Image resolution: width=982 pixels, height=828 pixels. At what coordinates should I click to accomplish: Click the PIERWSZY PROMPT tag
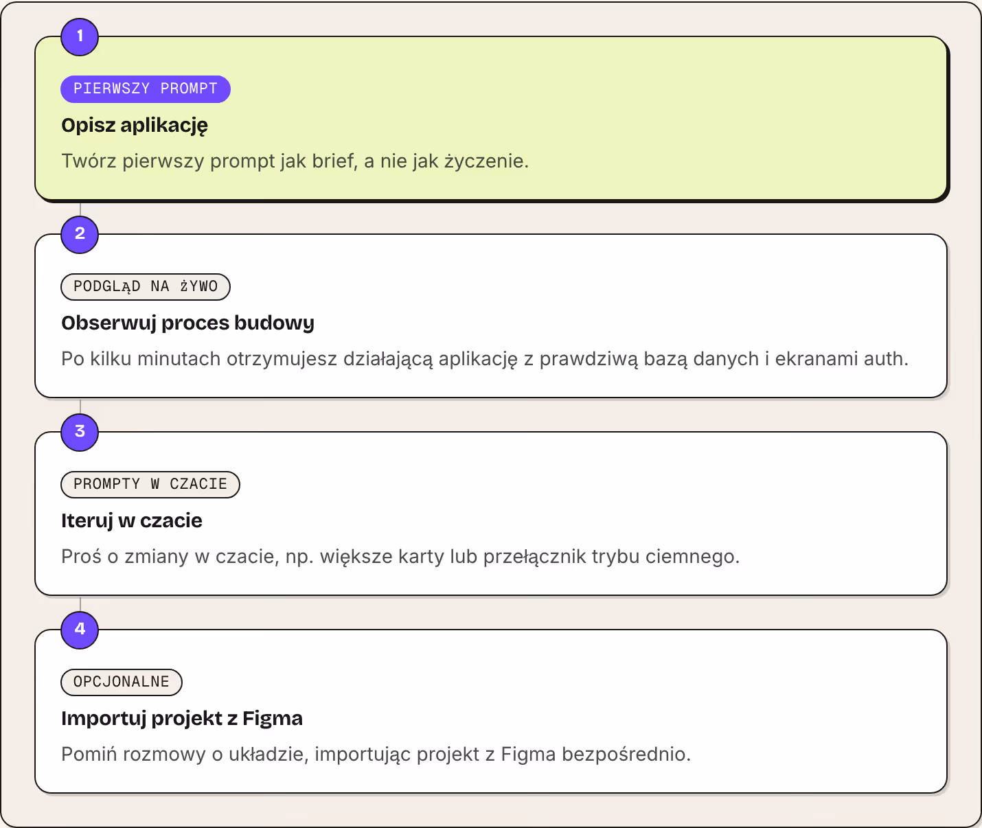click(x=146, y=89)
